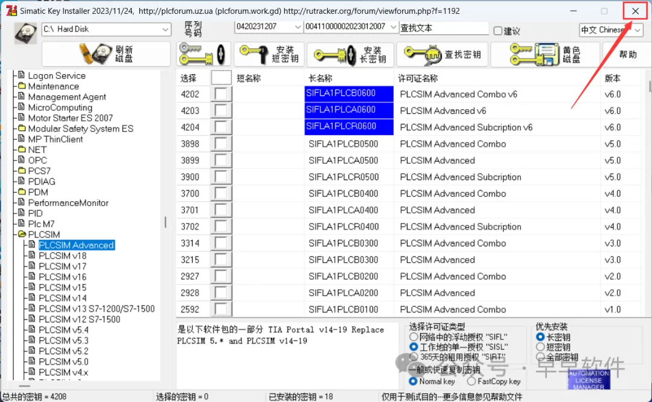This screenshot has width=652, height=402.
Task: Select PLCSIM v18 in the tree
Action: click(62, 256)
